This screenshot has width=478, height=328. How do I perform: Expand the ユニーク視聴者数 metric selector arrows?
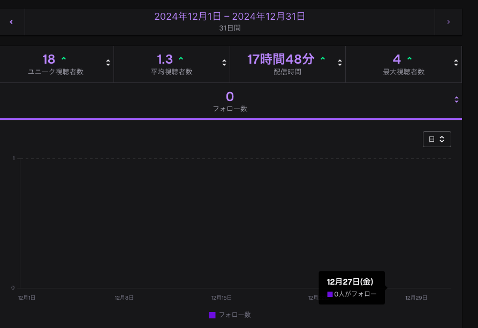click(x=108, y=63)
